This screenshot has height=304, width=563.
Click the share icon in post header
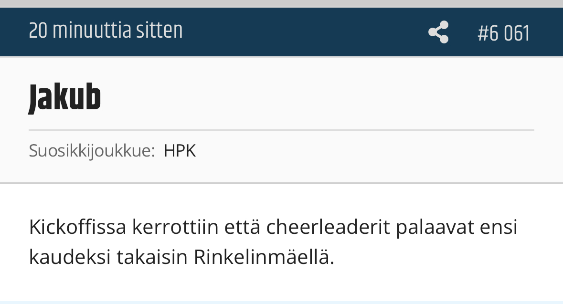point(438,32)
